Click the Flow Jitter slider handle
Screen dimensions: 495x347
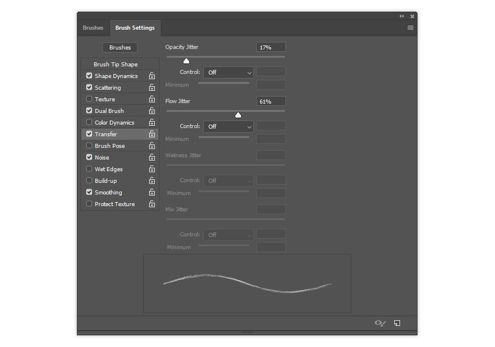238,115
